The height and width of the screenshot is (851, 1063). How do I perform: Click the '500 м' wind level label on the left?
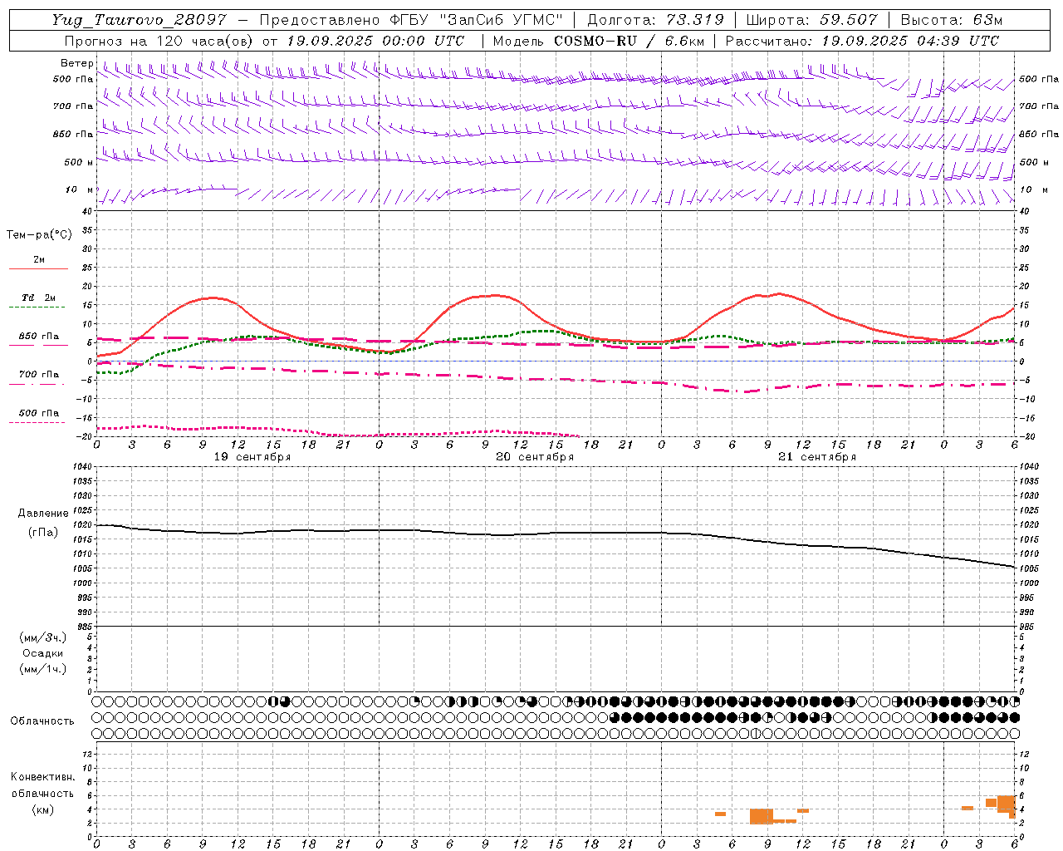pos(78,162)
